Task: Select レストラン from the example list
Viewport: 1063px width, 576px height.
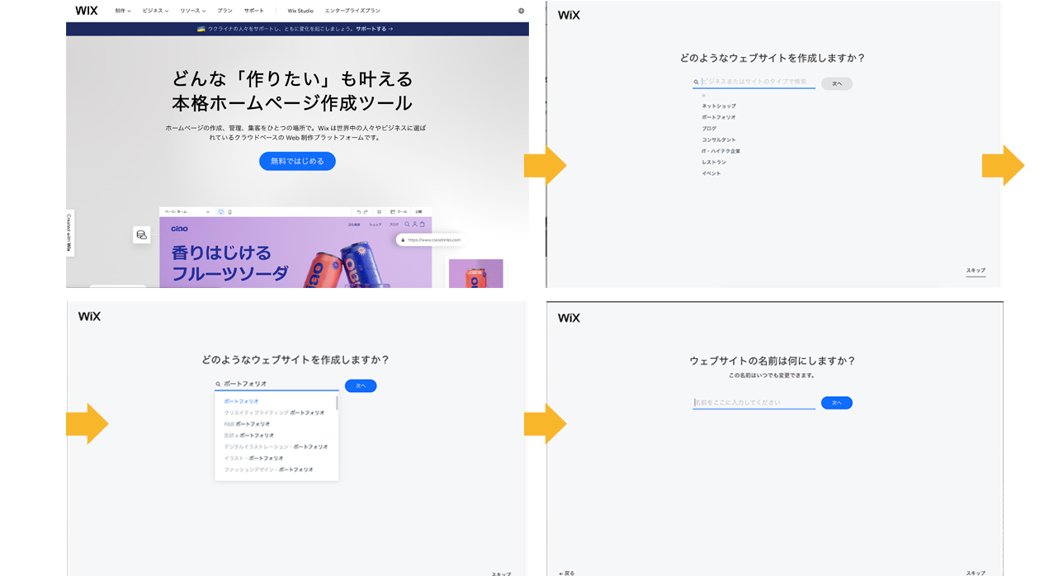Action: [714, 162]
